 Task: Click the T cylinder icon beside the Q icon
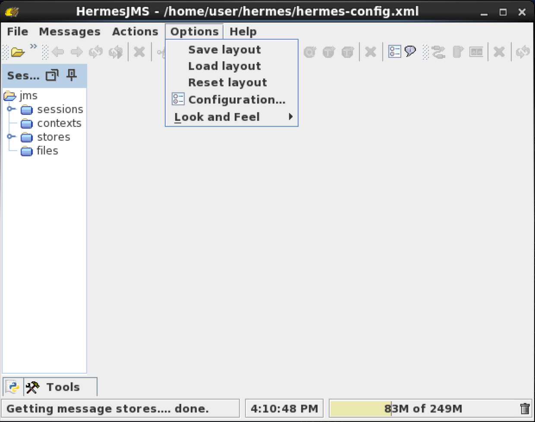coord(329,52)
